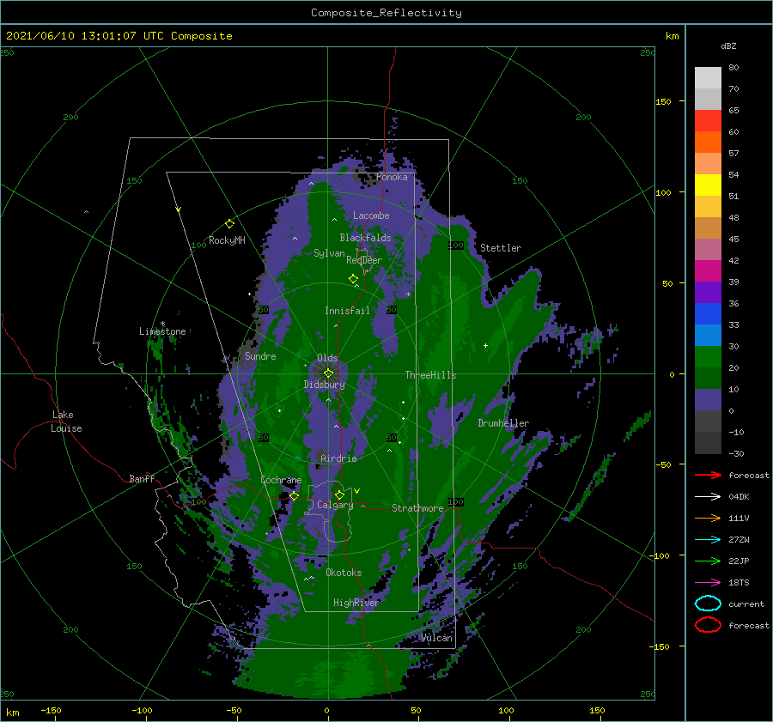Click the Ponoka label on map
Image resolution: width=773 pixels, height=722 pixels.
click(392, 177)
